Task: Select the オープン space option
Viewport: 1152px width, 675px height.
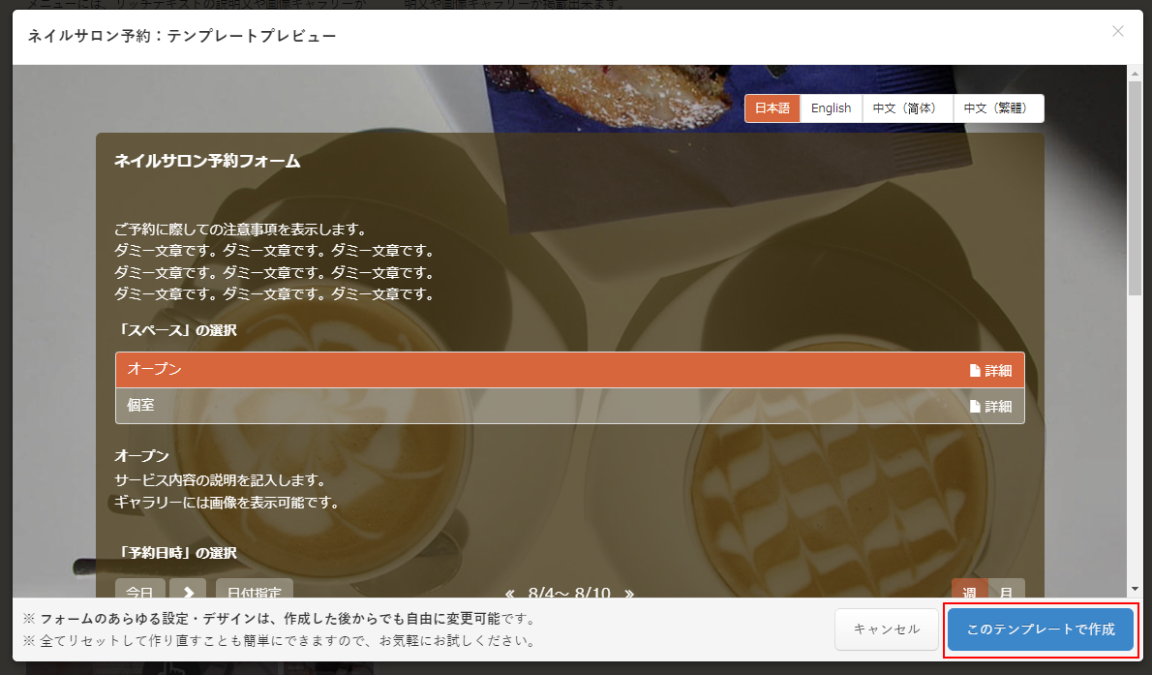Action: pos(532,370)
